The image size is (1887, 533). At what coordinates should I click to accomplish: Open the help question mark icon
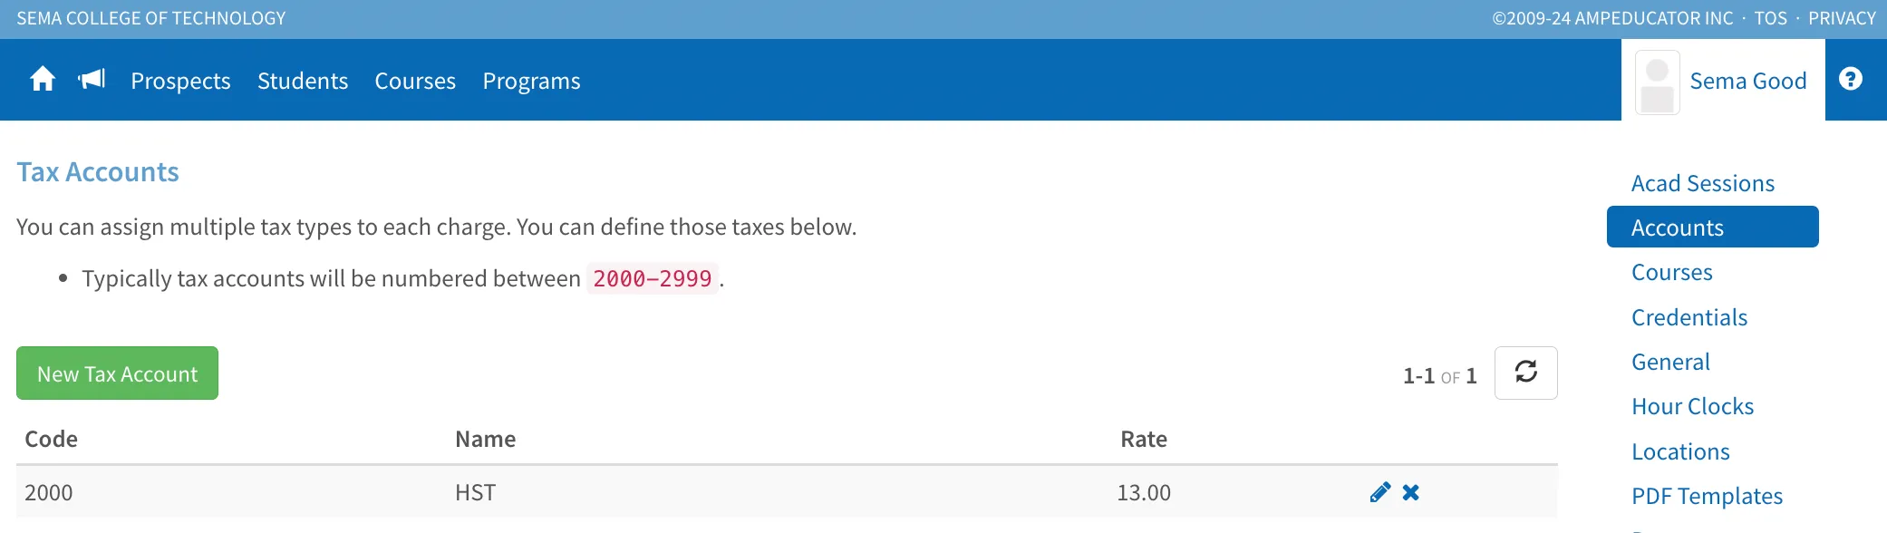[1851, 79]
